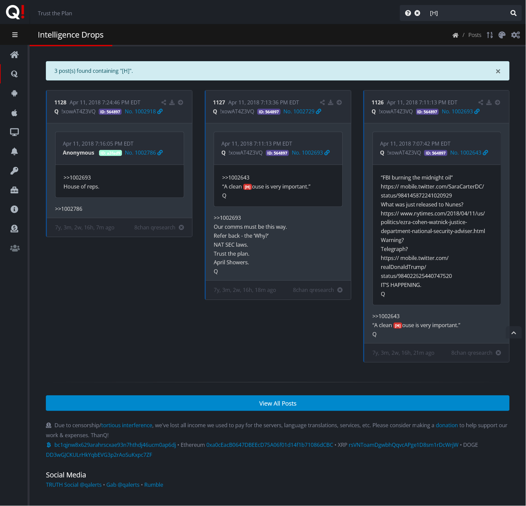Go to home via breadcrumb house icon
The width and height of the screenshot is (526, 506).
(x=455, y=35)
